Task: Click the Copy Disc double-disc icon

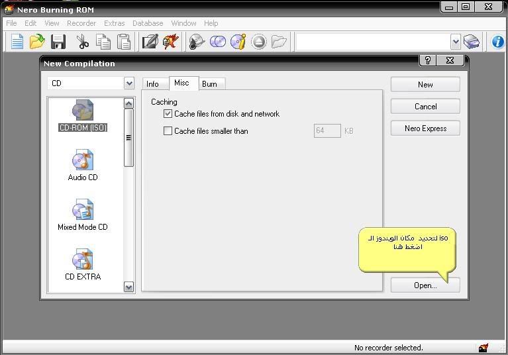Action: [x=218, y=42]
